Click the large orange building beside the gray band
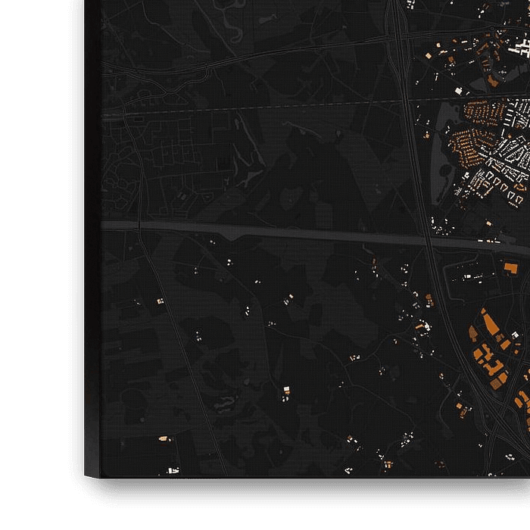The height and width of the screenshot is (530, 530). (511, 267)
